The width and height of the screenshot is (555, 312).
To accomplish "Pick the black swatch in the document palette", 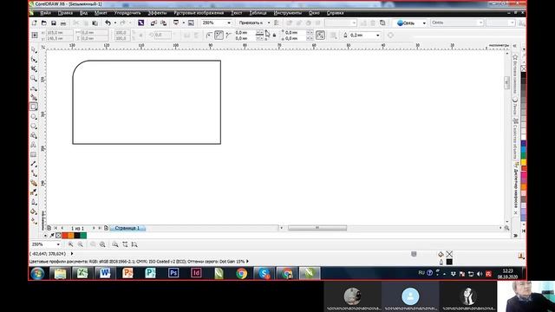I will coord(77,236).
